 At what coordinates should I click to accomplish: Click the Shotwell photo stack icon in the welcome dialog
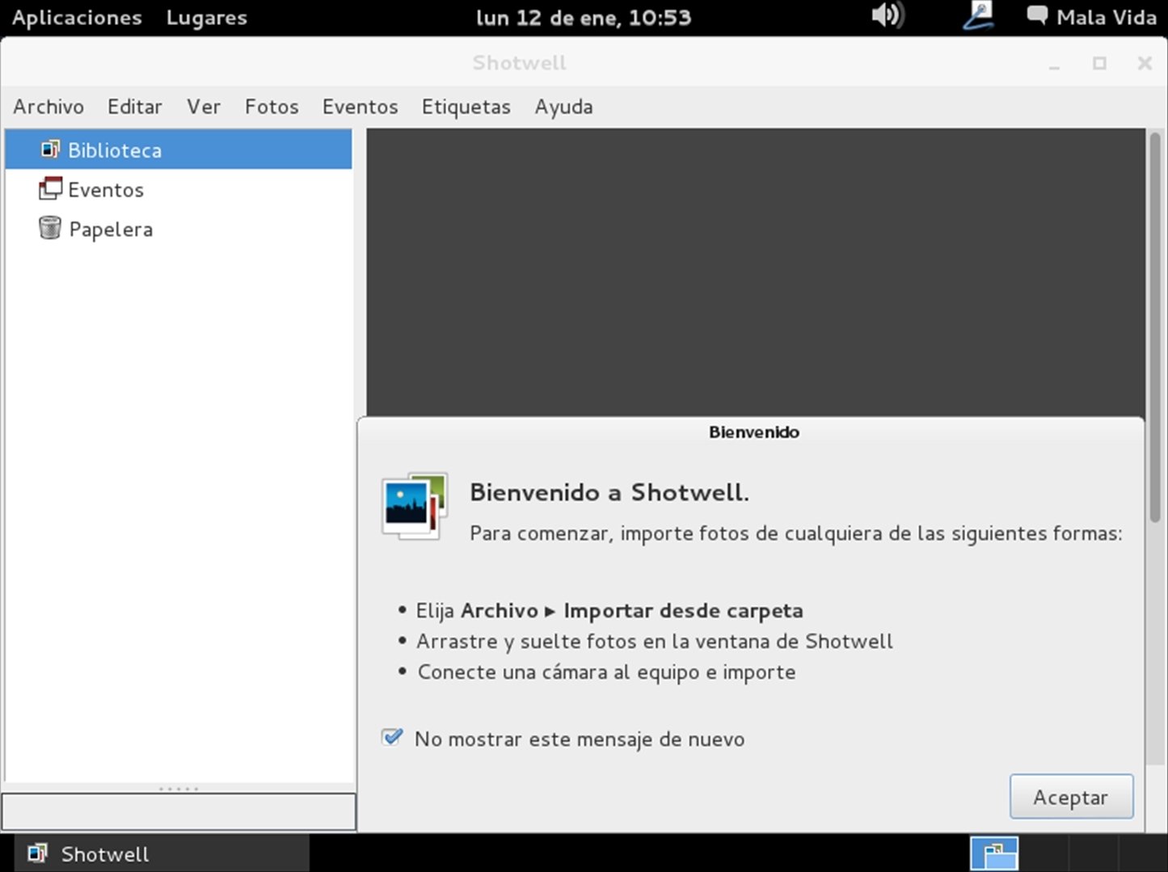(x=415, y=506)
